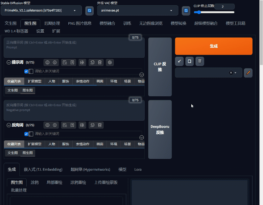Click into the 反向提示词 negative prompt text area
The width and height of the screenshot is (263, 205).
(74, 110)
